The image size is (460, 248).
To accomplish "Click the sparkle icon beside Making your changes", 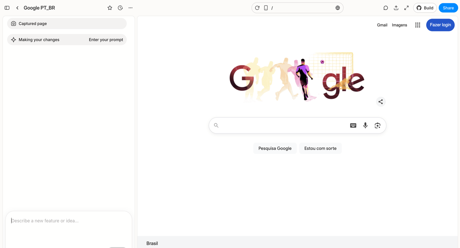I will click(x=13, y=40).
